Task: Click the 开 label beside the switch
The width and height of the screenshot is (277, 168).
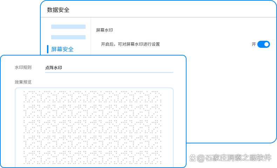Action: 254,44
